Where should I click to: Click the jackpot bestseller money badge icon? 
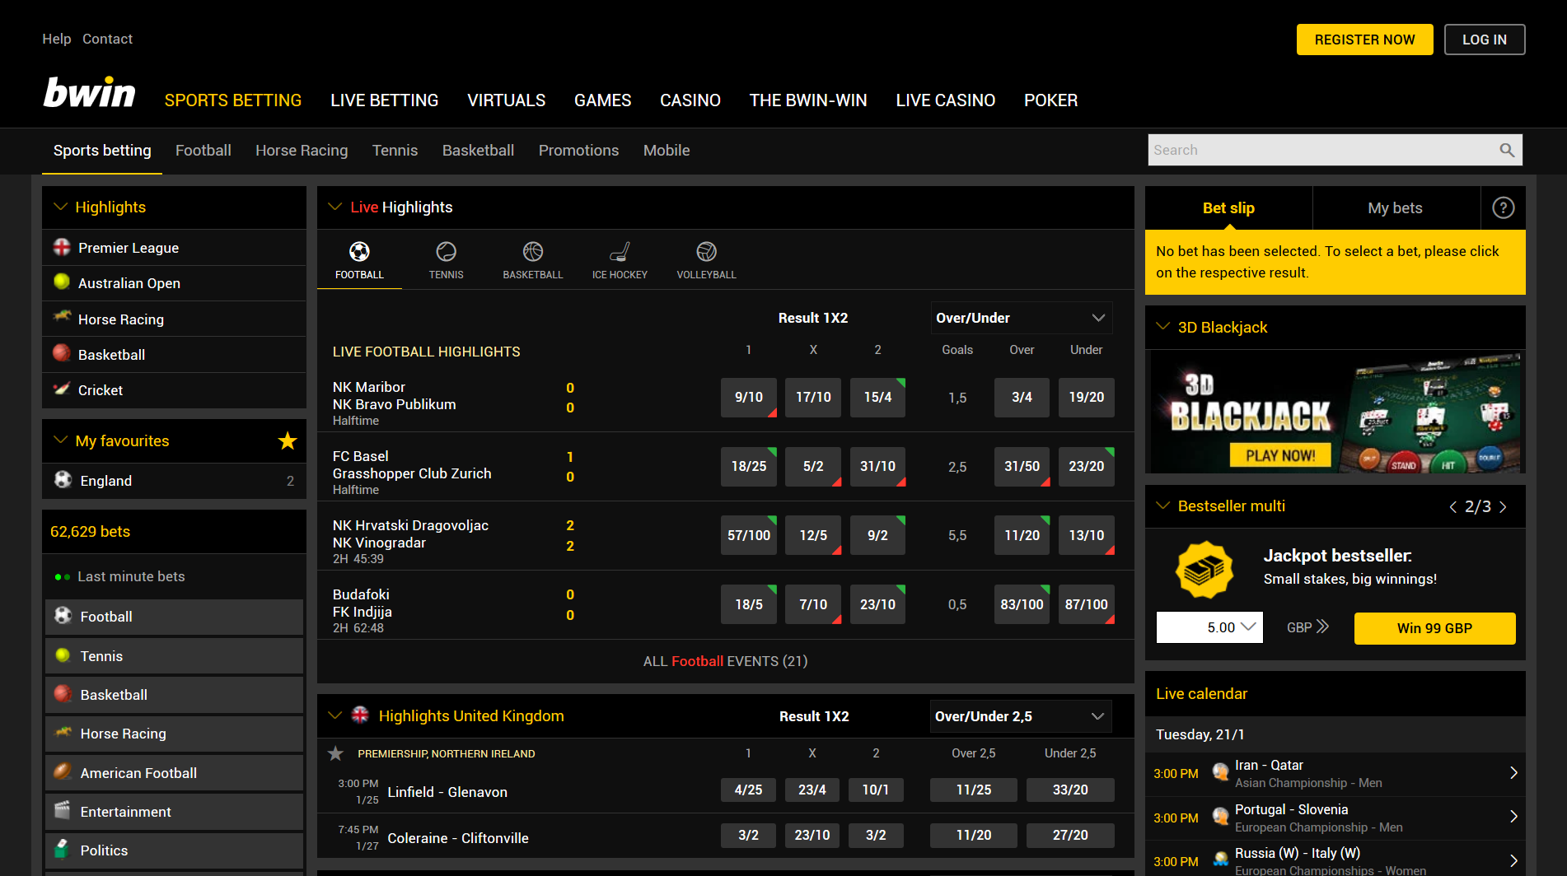tap(1204, 569)
